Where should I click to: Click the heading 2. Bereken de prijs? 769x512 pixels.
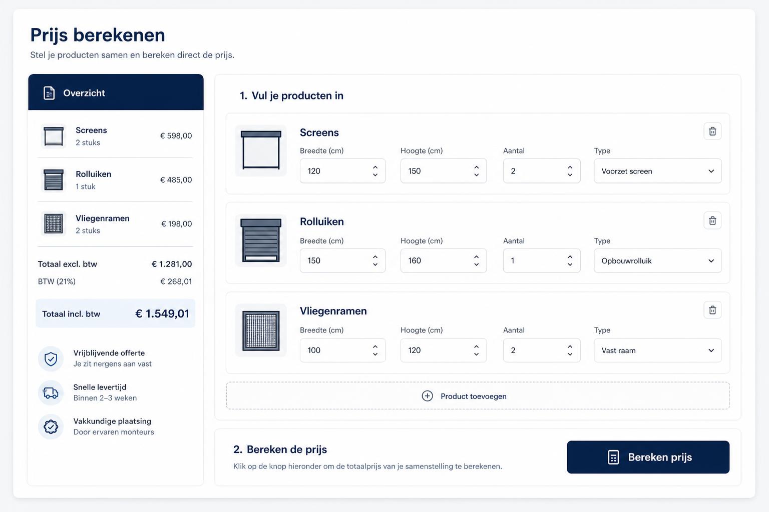coord(280,449)
